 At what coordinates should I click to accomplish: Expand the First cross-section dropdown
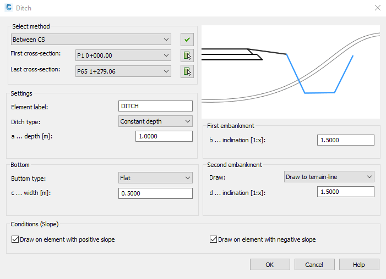coord(123,55)
